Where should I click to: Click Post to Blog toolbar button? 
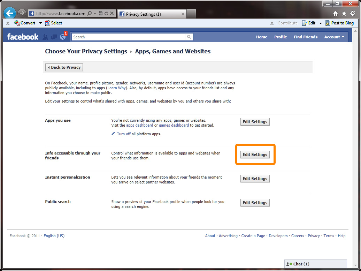tap(339, 23)
